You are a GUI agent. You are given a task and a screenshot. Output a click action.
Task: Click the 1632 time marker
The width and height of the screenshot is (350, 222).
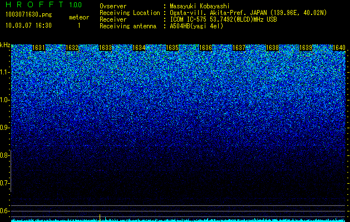[x=72, y=48]
